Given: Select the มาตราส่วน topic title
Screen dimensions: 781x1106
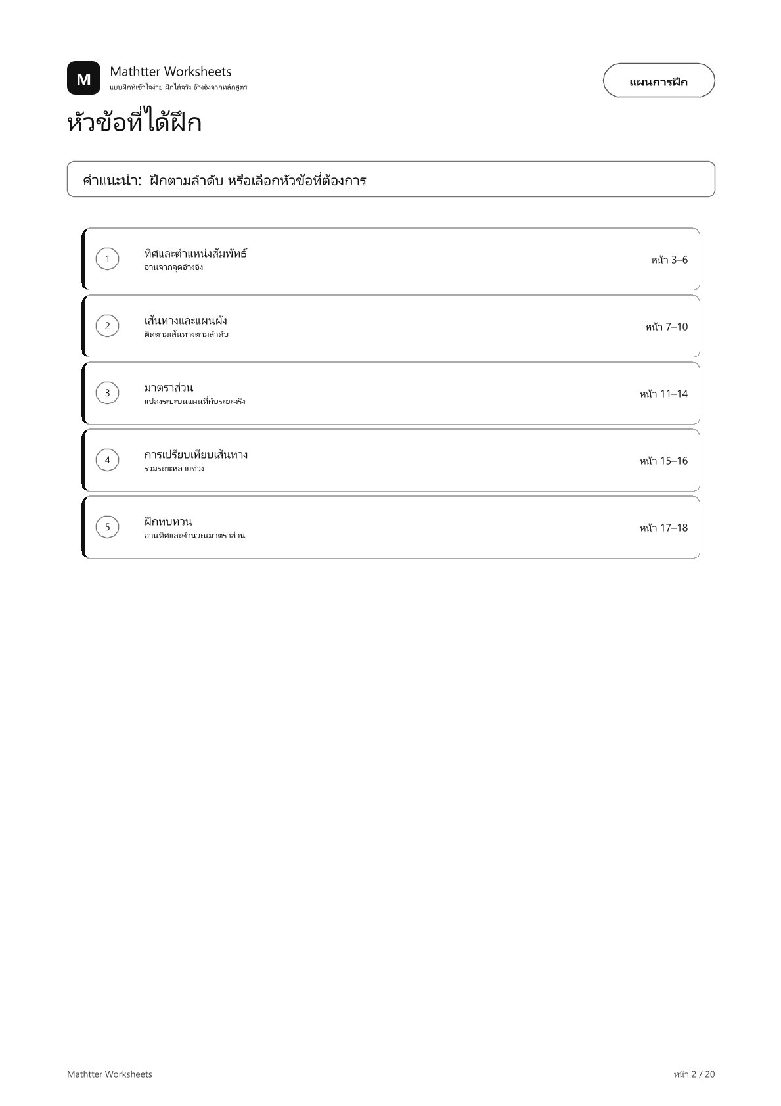Looking at the screenshot, I should coord(169,388).
